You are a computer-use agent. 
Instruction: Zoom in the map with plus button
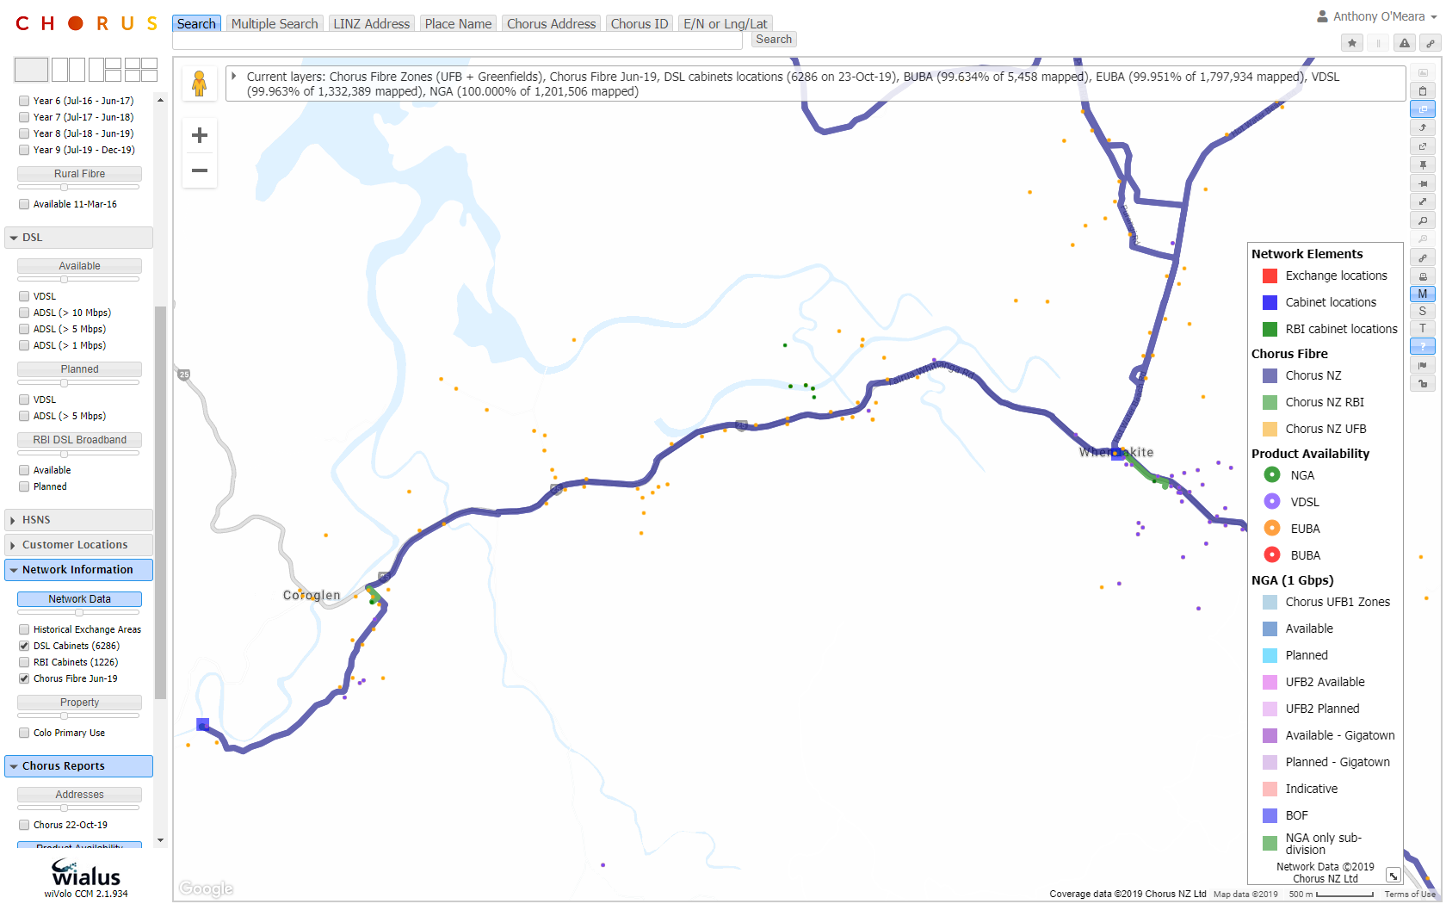click(200, 135)
